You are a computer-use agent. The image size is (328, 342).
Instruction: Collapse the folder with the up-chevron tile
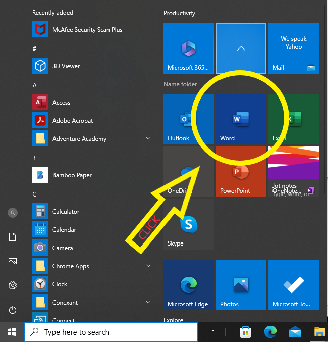241,49
